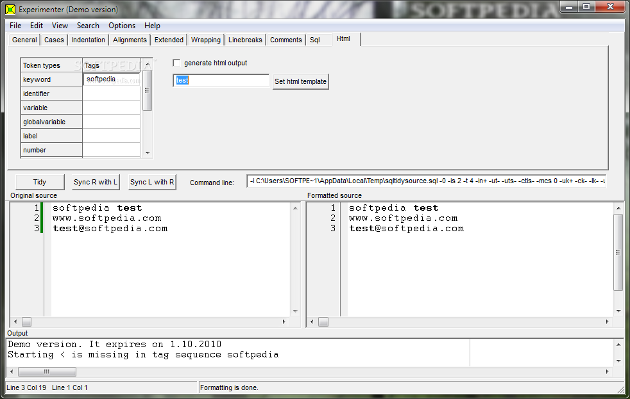Switch to the Linebreaks tab
Image resolution: width=630 pixels, height=399 pixels.
point(245,40)
